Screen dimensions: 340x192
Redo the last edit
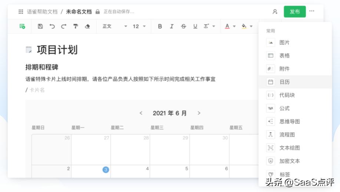[x=64, y=26]
